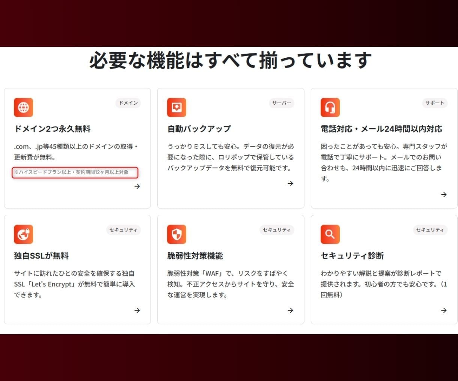Click the サーバー tag label

click(x=282, y=103)
